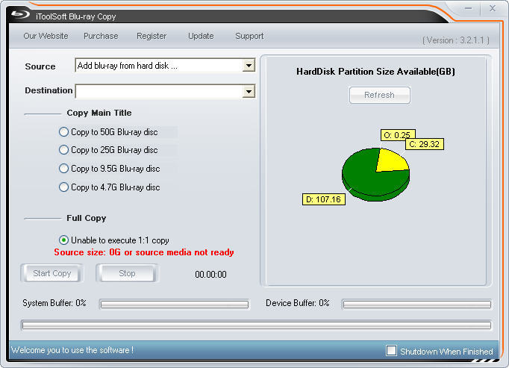Click the Device Buffer progress bar

click(417, 305)
